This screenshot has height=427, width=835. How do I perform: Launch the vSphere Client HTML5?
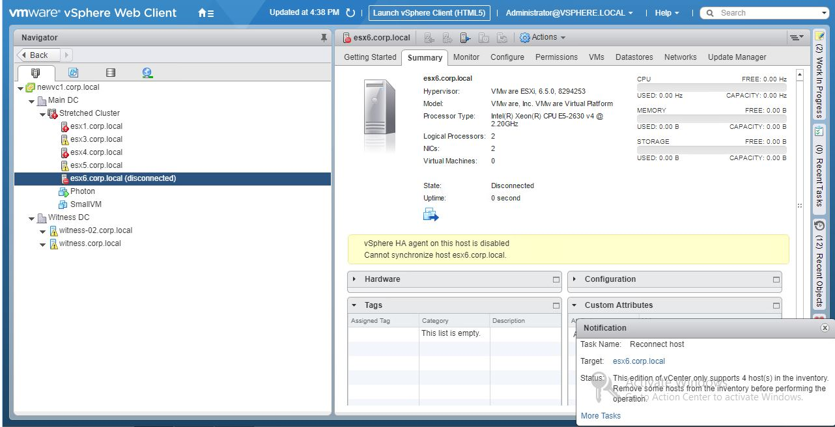429,12
